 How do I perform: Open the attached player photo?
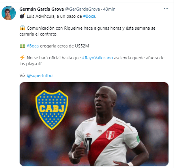94,124
